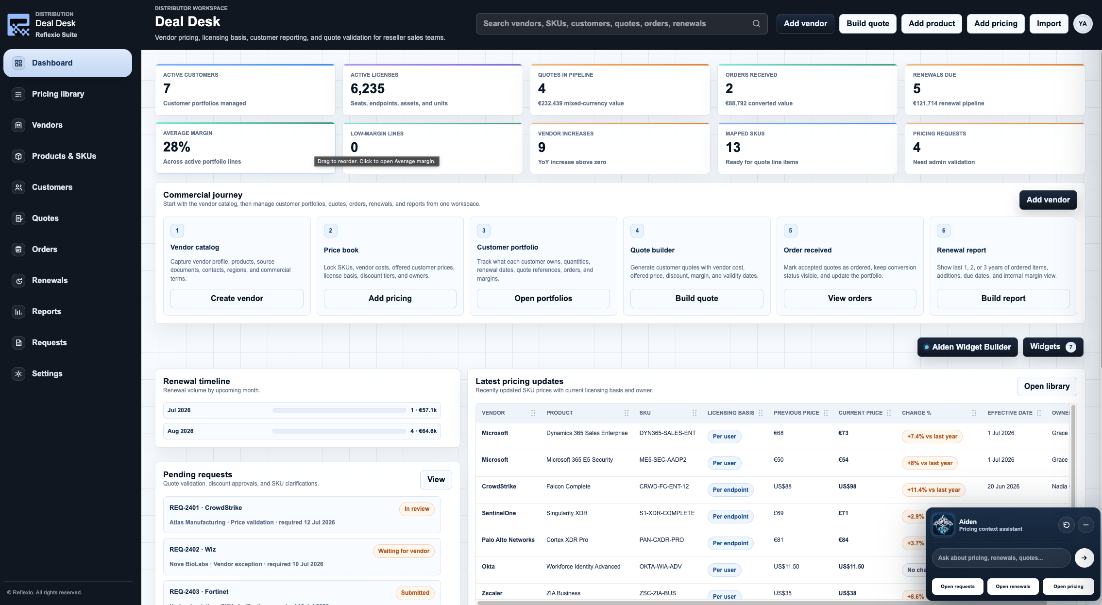
Task: Click the Licensing Basis column drag handle
Action: pyautogui.click(x=760, y=413)
